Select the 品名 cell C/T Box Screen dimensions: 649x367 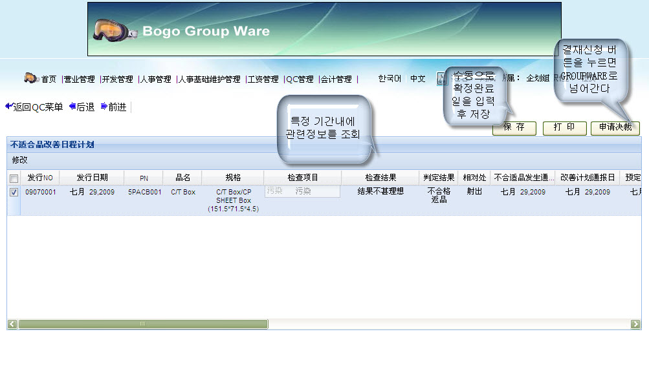[183, 192]
